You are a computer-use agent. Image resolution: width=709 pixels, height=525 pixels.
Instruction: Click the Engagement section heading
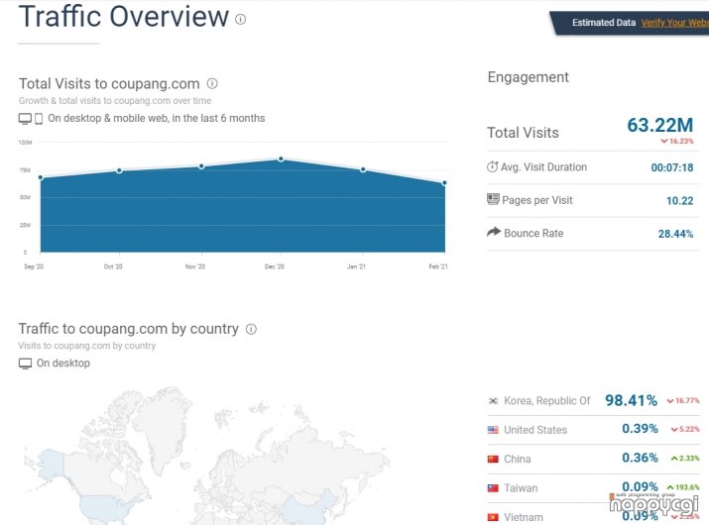pyautogui.click(x=529, y=77)
